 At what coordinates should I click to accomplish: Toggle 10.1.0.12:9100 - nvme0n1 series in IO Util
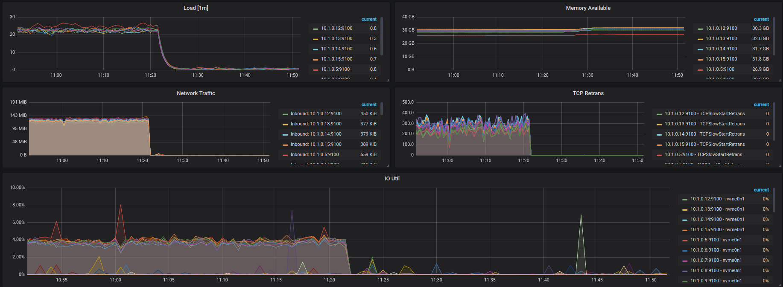pos(717,199)
